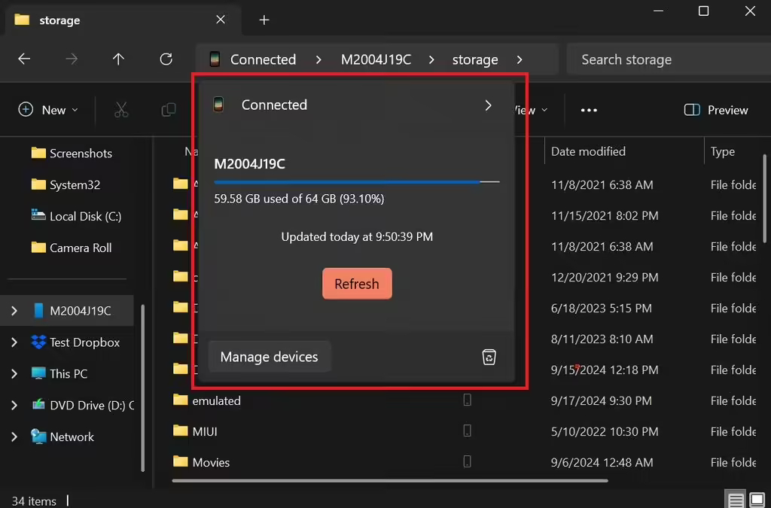The width and height of the screenshot is (771, 508).
Task: Refresh the folder with toolbar reload icon
Action: (166, 59)
